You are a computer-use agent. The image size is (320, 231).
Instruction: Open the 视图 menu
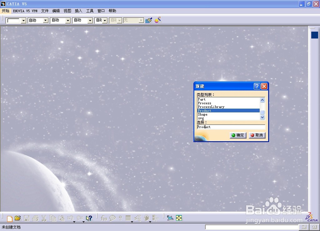tap(67, 11)
